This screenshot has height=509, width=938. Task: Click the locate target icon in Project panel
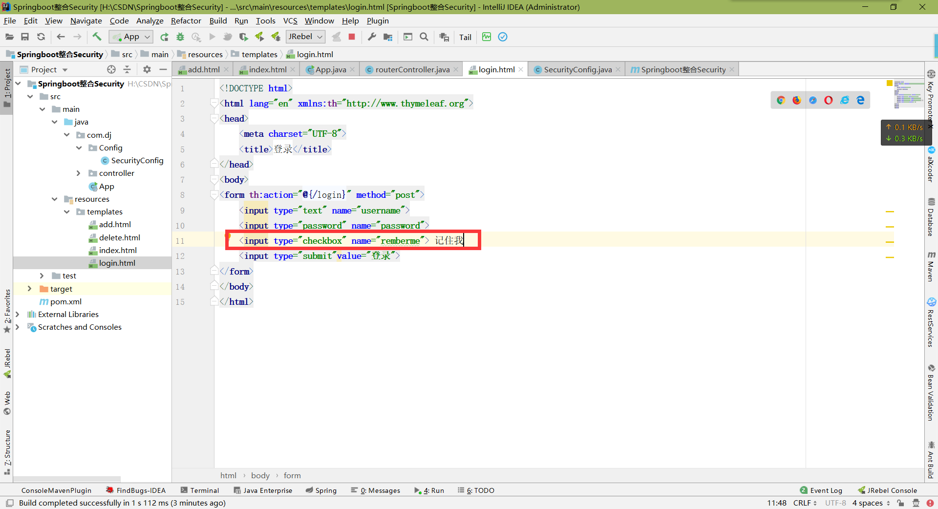coord(111,69)
